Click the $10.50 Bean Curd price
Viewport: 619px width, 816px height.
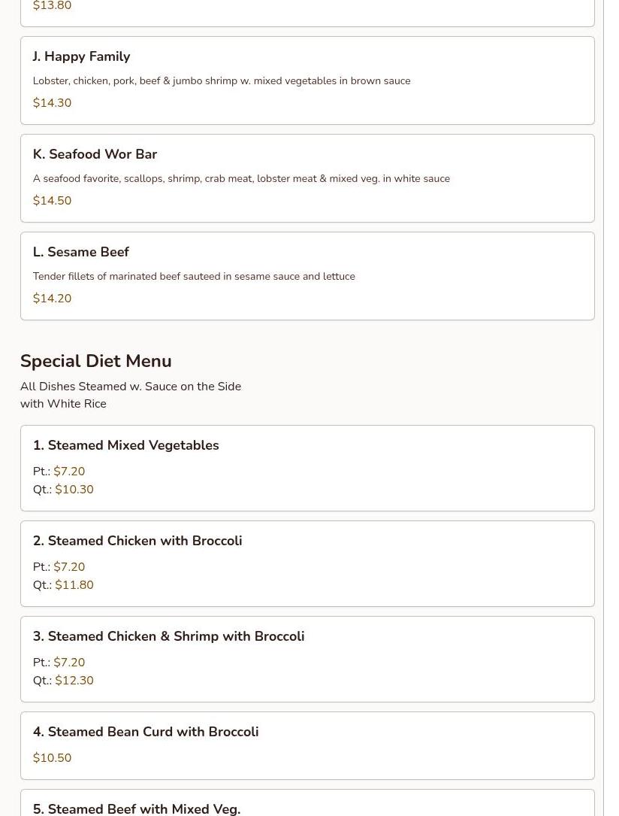(52, 758)
